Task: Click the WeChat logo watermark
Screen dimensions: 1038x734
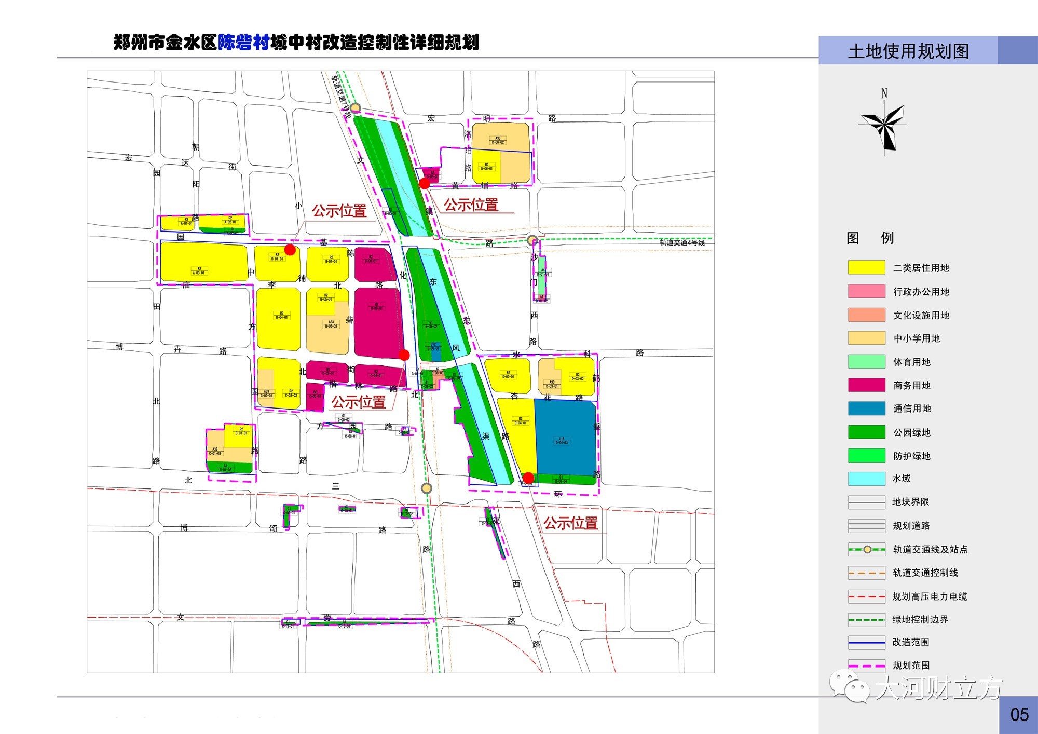Action: (x=848, y=686)
